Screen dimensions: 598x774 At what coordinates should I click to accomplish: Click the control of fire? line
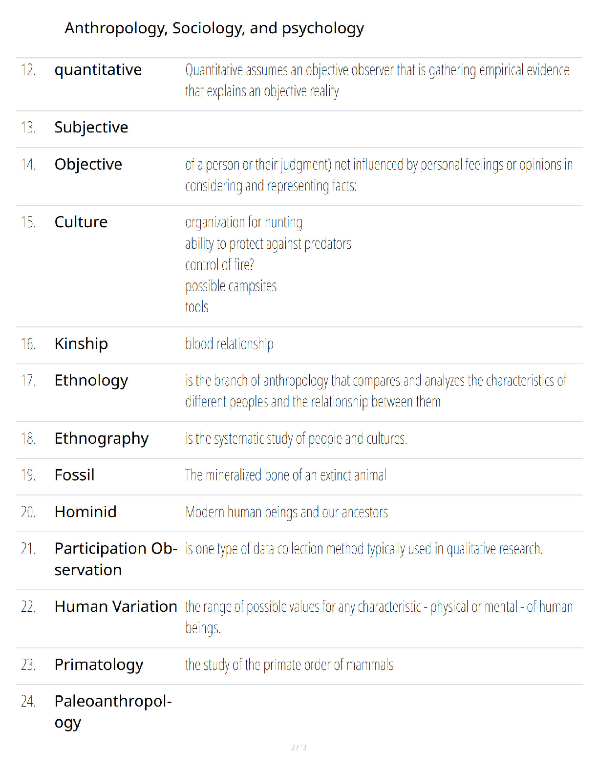[219, 265]
